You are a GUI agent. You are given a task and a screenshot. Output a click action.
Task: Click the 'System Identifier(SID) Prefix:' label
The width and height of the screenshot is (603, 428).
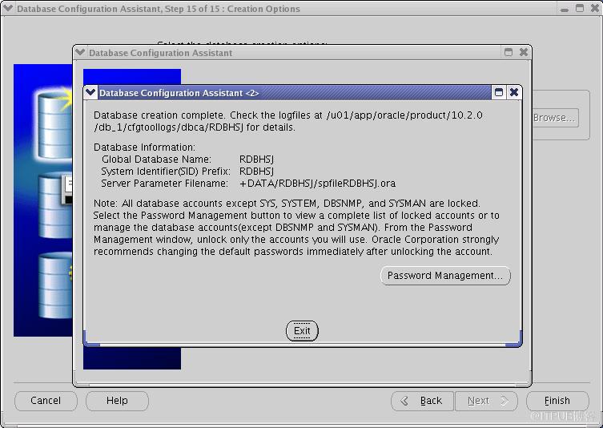(165, 172)
